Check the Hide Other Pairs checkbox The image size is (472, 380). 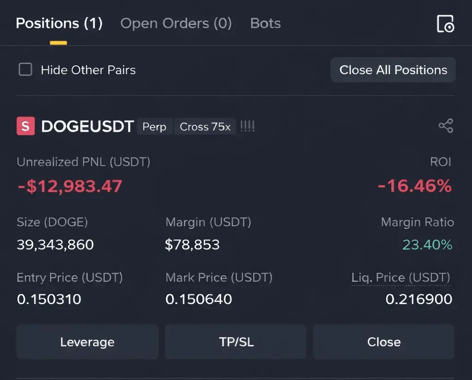[x=25, y=70]
